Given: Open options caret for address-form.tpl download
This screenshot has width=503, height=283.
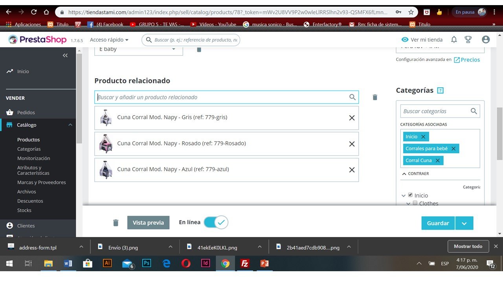Looking at the screenshot, I should [81, 247].
